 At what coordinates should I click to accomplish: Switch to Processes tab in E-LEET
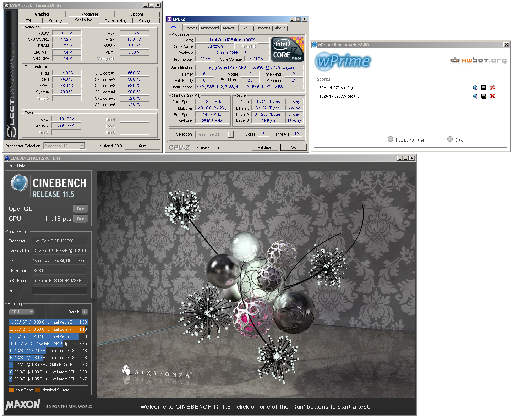(x=90, y=14)
